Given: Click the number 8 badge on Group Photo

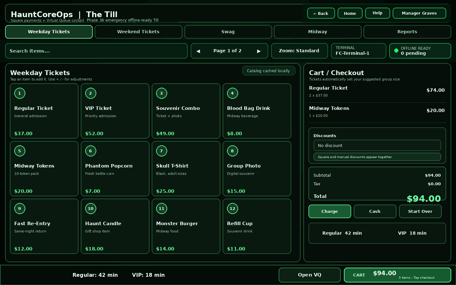Looking at the screenshot, I should coord(232,151).
